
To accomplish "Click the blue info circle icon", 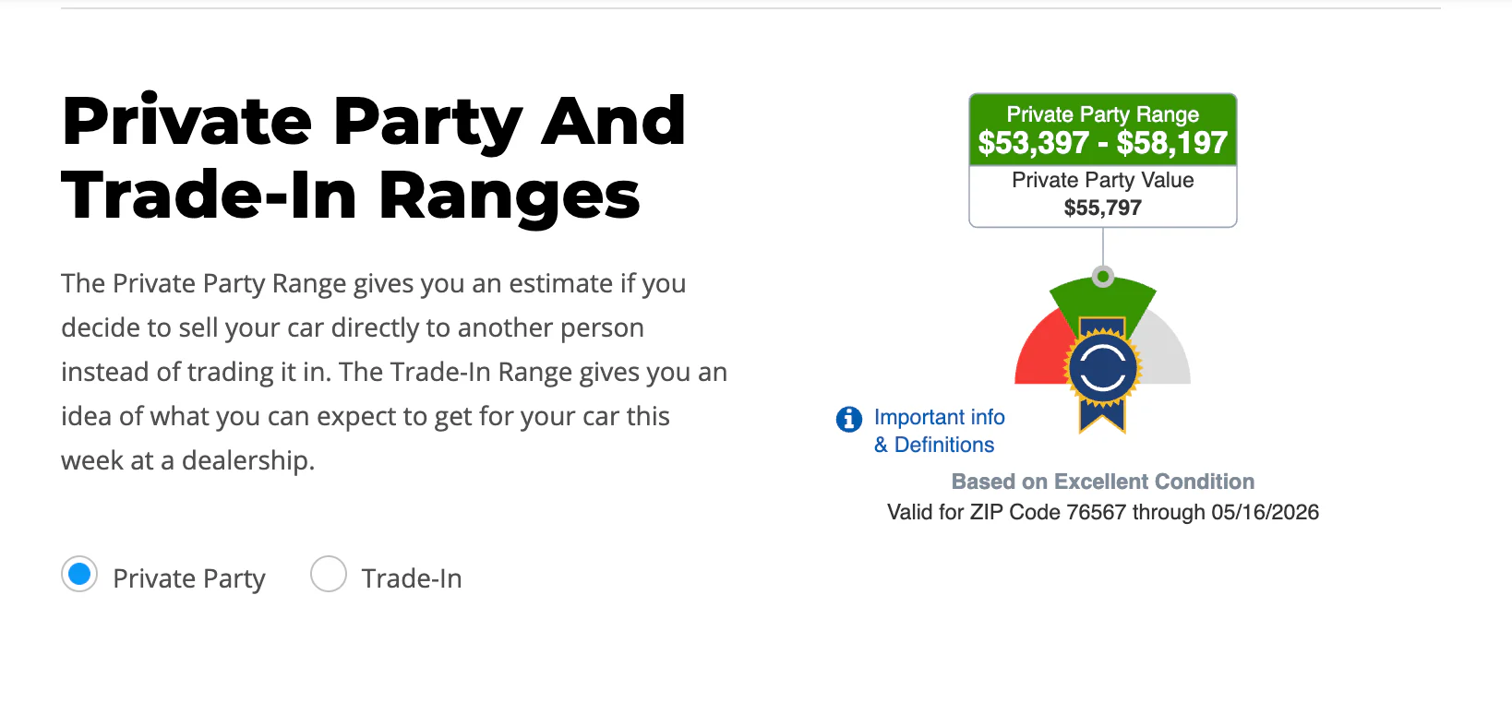I will (x=849, y=420).
